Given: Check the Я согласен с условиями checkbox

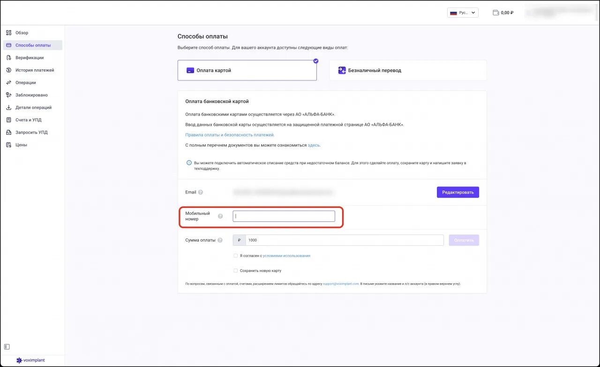Looking at the screenshot, I should (x=235, y=256).
